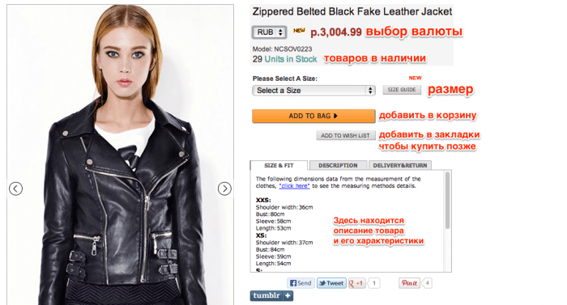Click the Google +1 button

[356, 283]
